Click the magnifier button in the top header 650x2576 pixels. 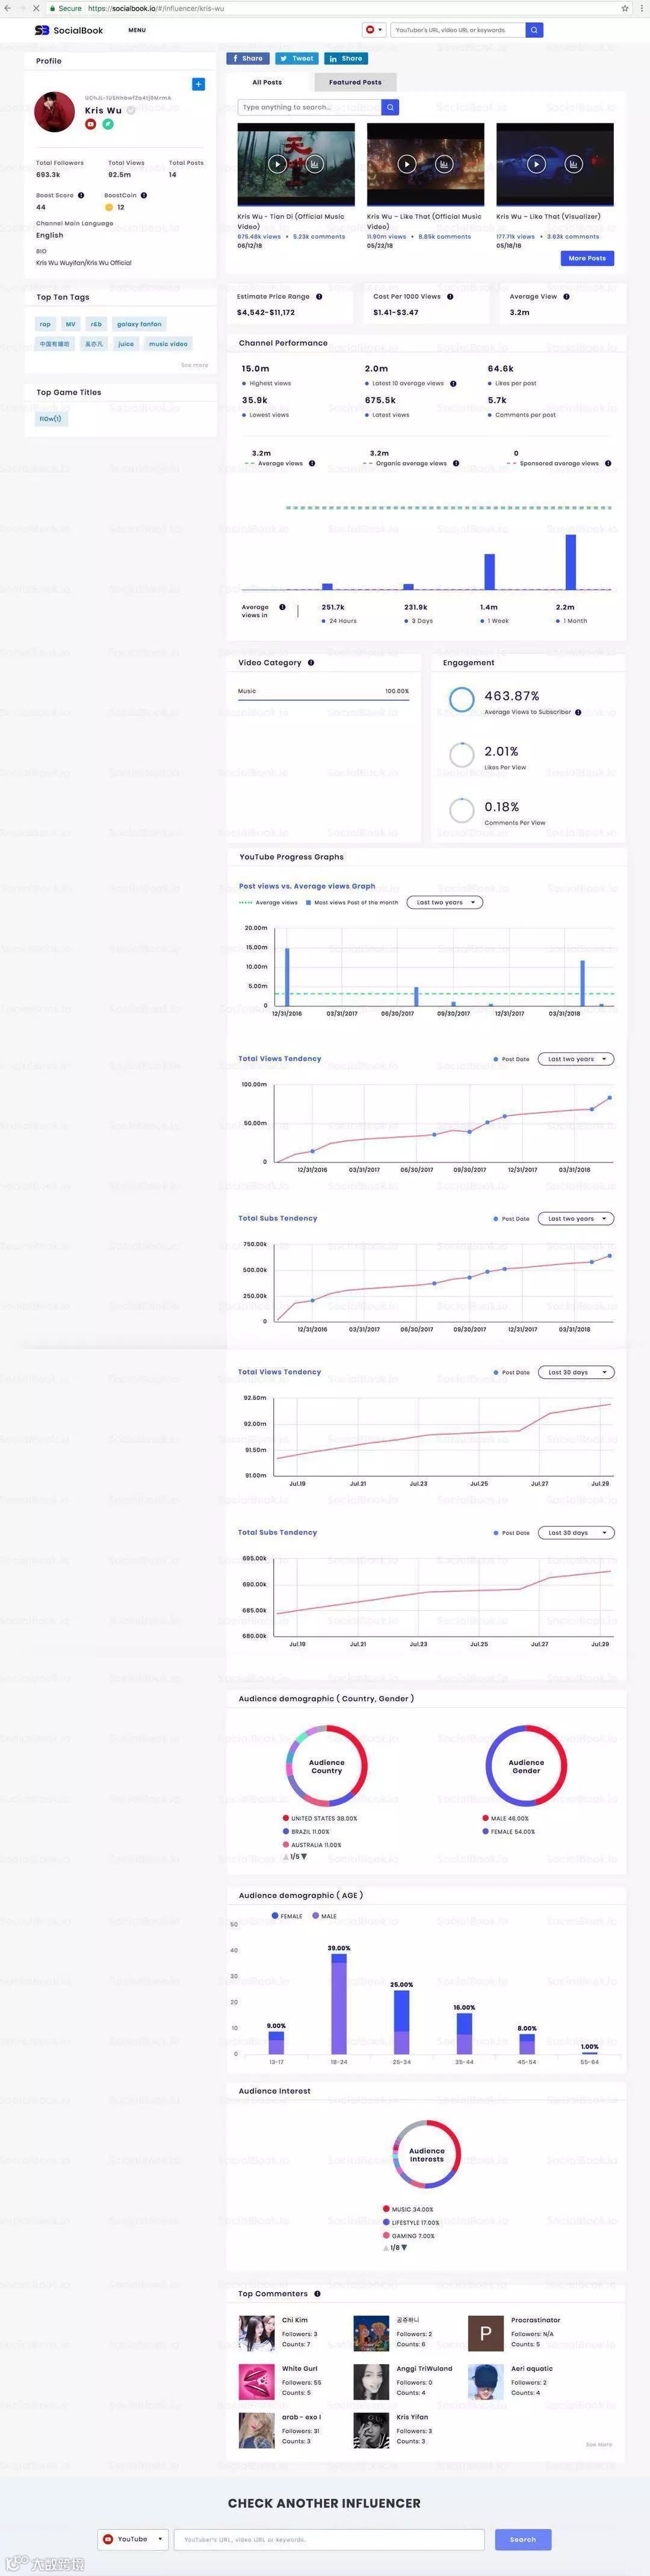[x=534, y=30]
